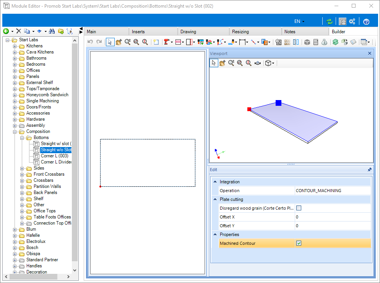This screenshot has height=283, width=380.
Task: Click the green refresh arrows icon
Action: (330, 21)
